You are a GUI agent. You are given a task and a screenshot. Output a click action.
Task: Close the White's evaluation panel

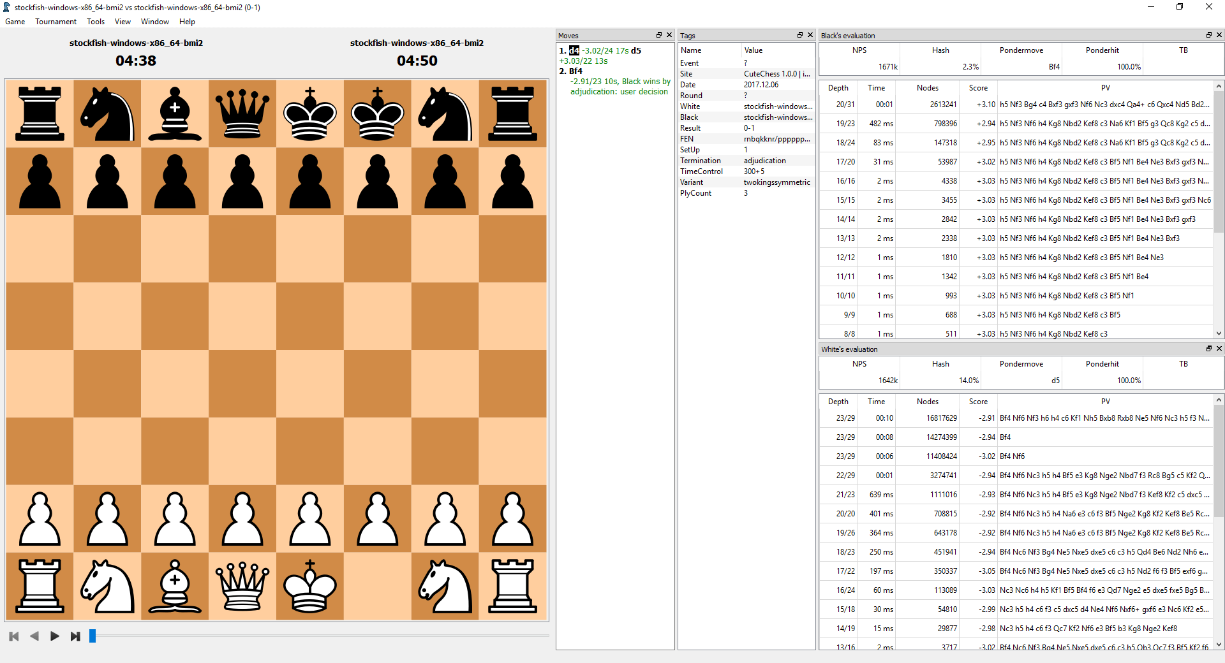tap(1219, 349)
